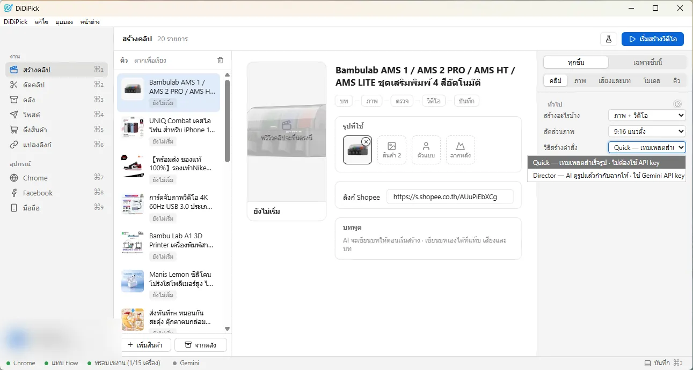Switch to the โมเดล tab

[651, 81]
